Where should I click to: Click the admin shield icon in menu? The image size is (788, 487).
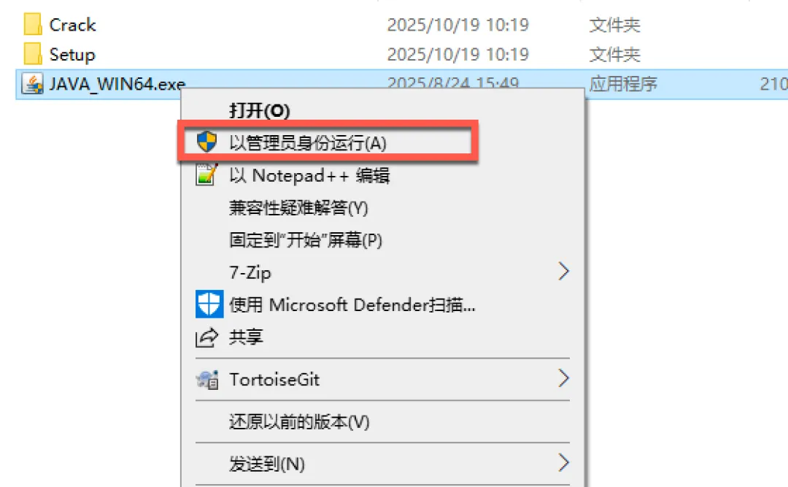[x=206, y=142]
